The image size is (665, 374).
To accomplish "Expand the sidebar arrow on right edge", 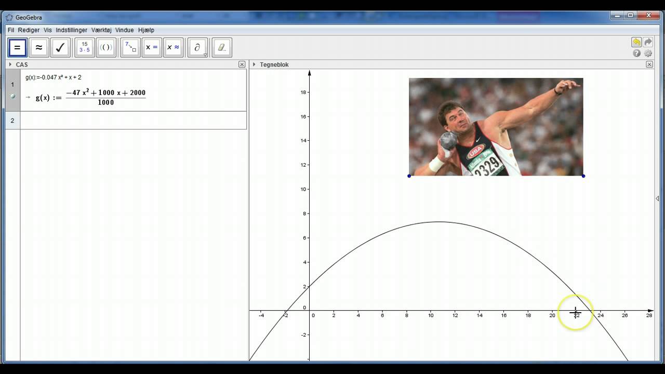I will [657, 198].
